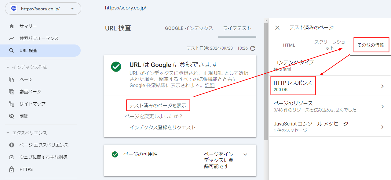Close the テスト済みのページ panel

[x=277, y=28]
